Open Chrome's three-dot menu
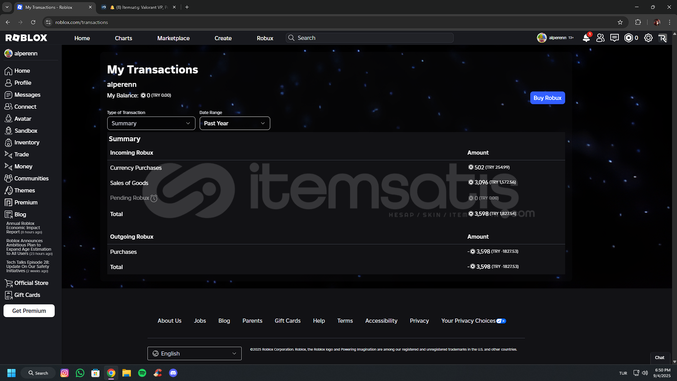This screenshot has height=381, width=677. coord(670,22)
